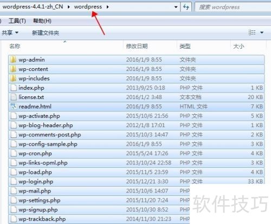This screenshot has width=271, height=224.
Task: Open the 帮助(H) menu
Action: point(42,21)
